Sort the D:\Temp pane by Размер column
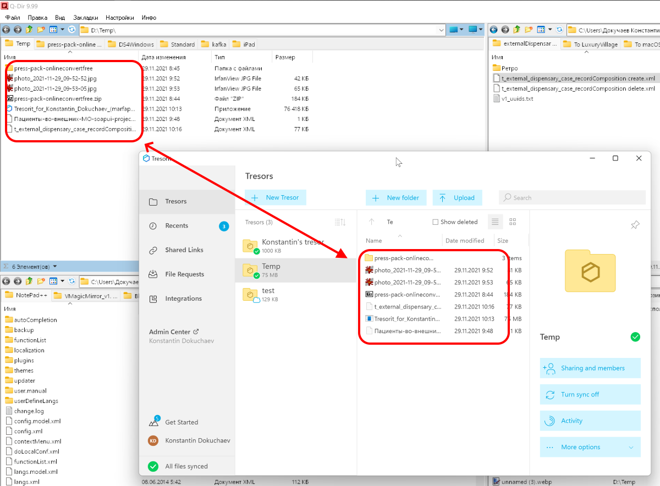Screen dimensions: 660x486 coord(285,57)
